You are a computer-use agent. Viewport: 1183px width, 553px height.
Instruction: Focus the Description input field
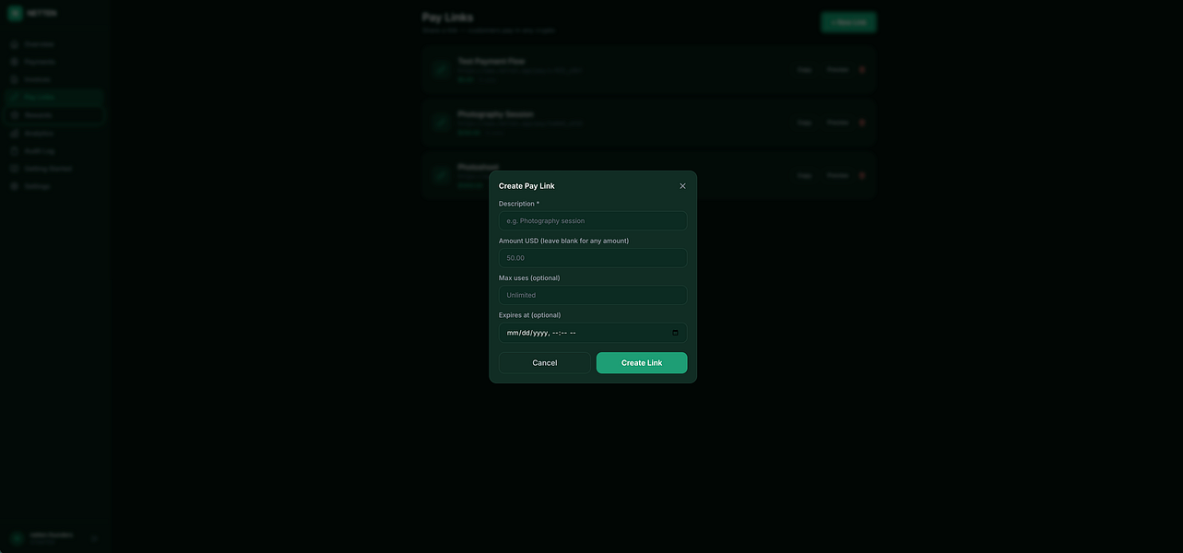click(593, 221)
